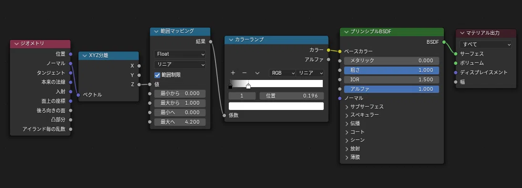
Task: Collapse the ジオメトリ node header chevron
Action: click(x=16, y=44)
